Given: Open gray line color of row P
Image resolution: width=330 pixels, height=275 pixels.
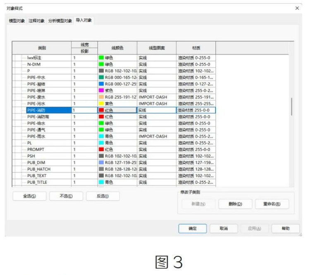Looking at the screenshot, I should [117, 71].
